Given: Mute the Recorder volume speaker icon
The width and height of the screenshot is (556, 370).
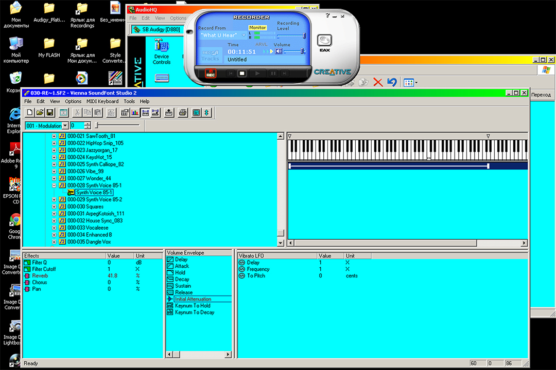Looking at the screenshot, I should (x=279, y=51).
